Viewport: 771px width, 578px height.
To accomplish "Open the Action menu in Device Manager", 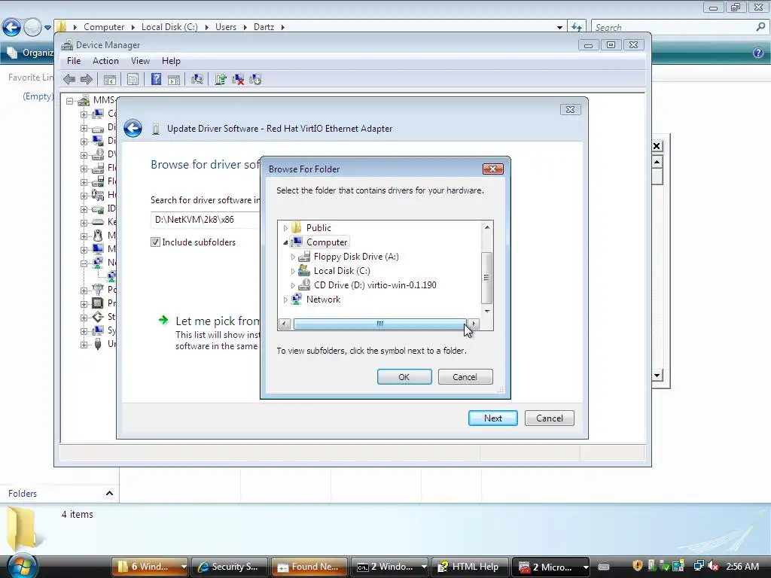I will pyautogui.click(x=105, y=61).
